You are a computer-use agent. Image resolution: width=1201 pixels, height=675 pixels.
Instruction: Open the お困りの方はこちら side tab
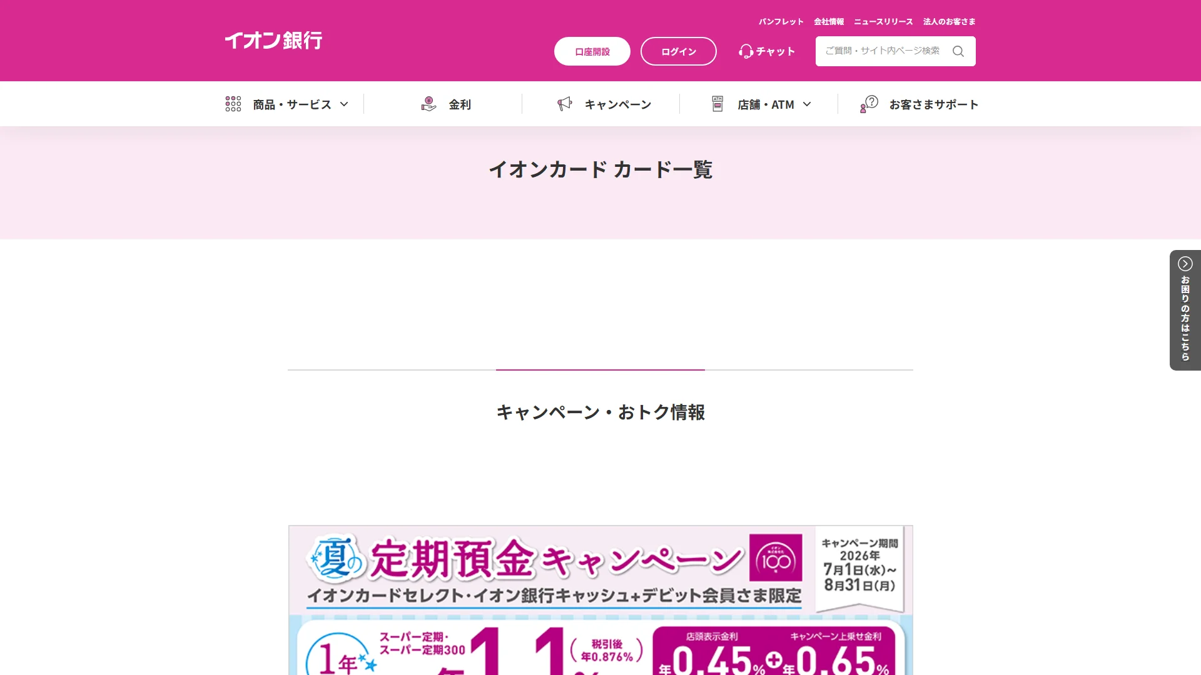(x=1185, y=310)
